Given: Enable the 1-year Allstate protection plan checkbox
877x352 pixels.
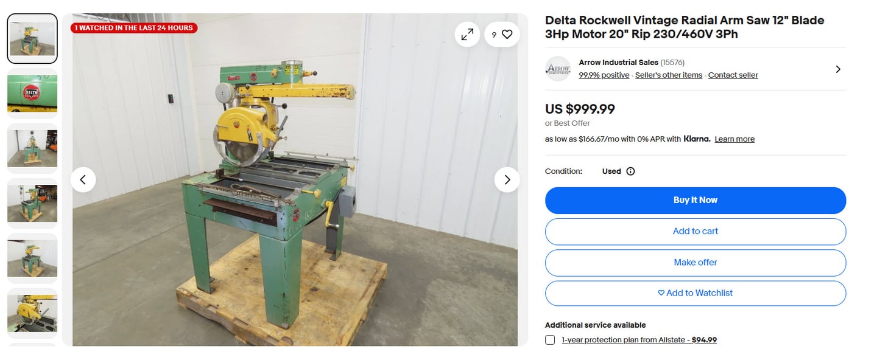Looking at the screenshot, I should 550,340.
